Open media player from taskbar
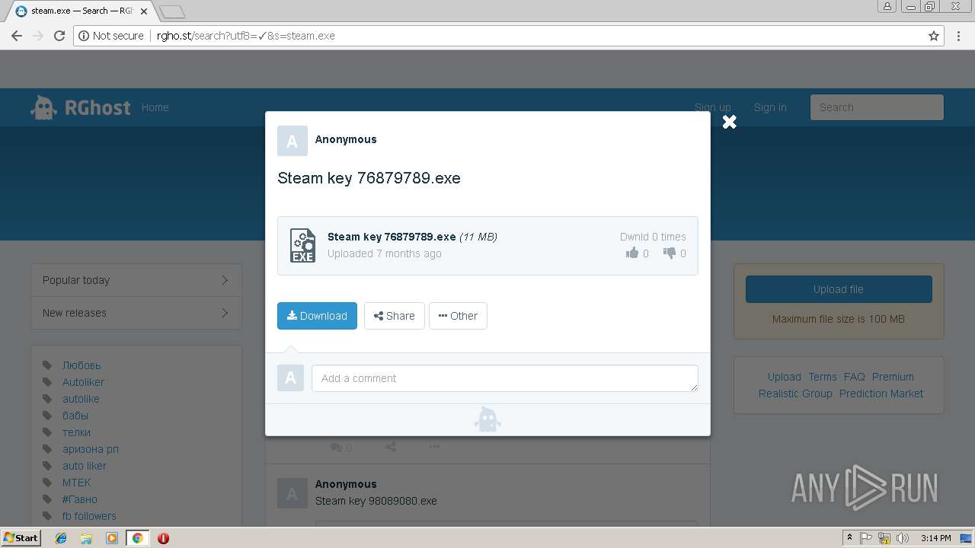Image resolution: width=975 pixels, height=548 pixels. coord(112,538)
